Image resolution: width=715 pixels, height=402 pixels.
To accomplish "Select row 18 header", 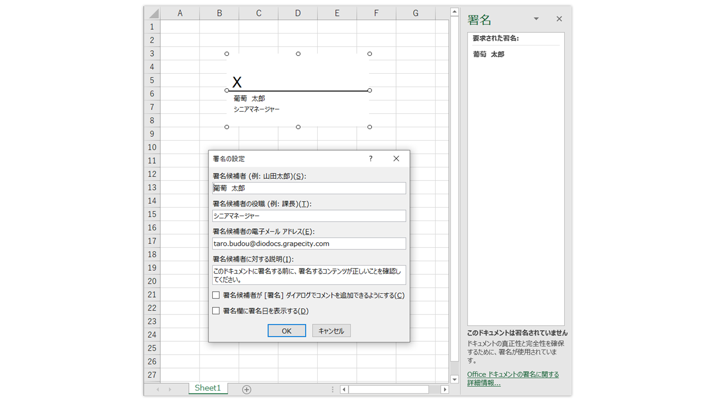I will [152, 255].
